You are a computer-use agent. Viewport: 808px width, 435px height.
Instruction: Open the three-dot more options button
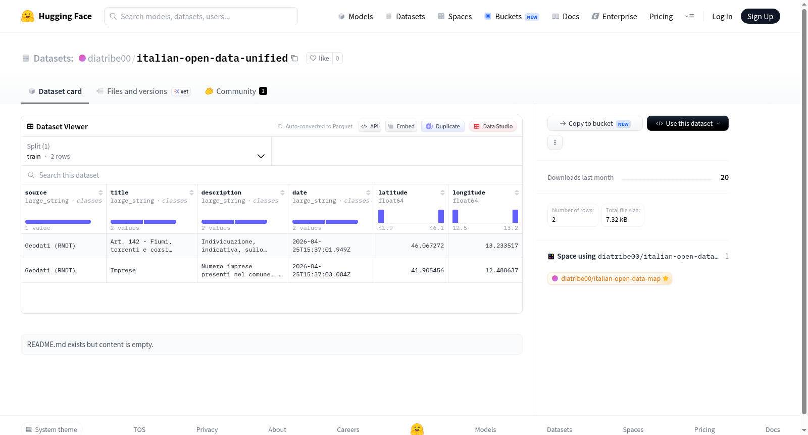click(555, 142)
